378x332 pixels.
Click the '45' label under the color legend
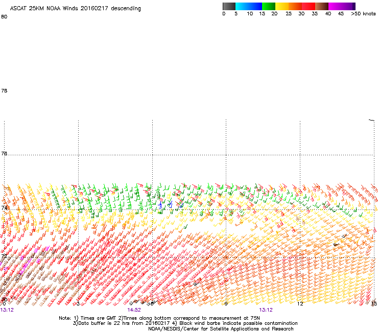click(341, 14)
